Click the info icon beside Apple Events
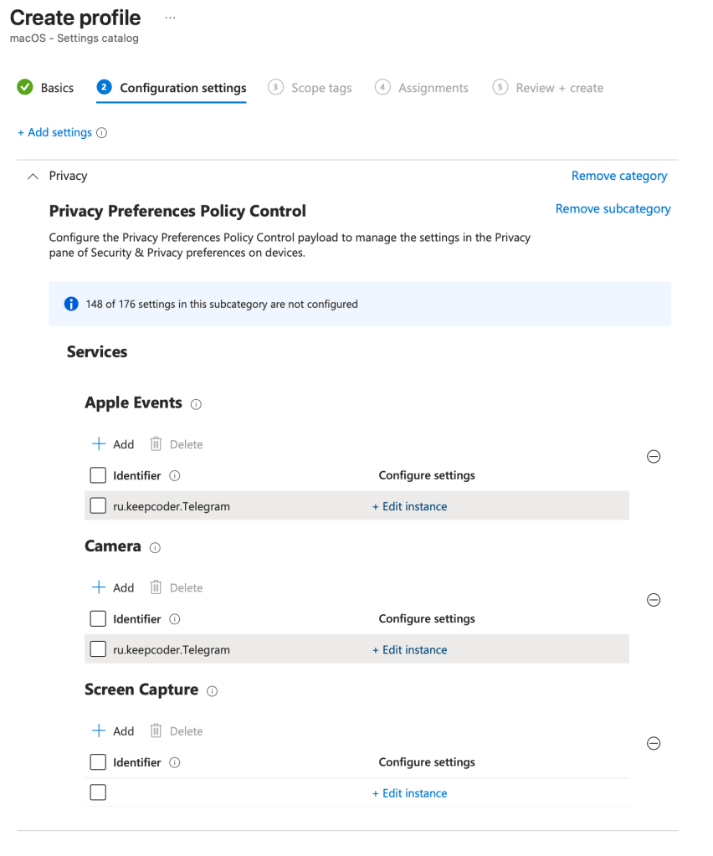This screenshot has height=856, width=713. [x=196, y=404]
